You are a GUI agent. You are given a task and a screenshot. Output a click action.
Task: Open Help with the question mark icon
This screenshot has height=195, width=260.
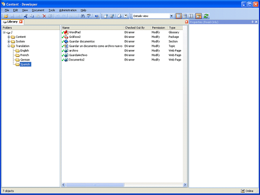97,16
